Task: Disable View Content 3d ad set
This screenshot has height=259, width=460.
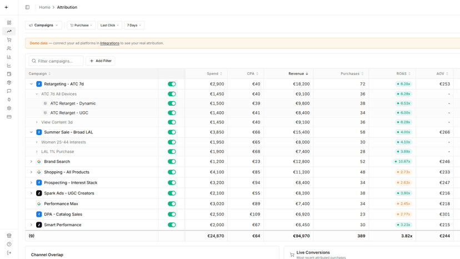Action: pos(172,122)
